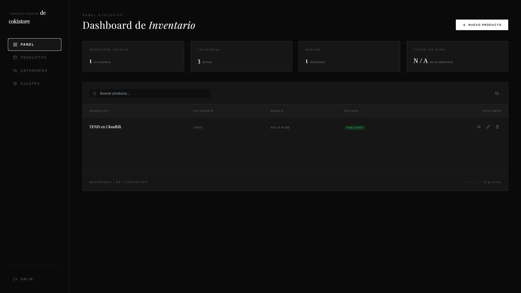Click the Marcas stat card heading
The width and height of the screenshot is (521, 293).
[312, 50]
